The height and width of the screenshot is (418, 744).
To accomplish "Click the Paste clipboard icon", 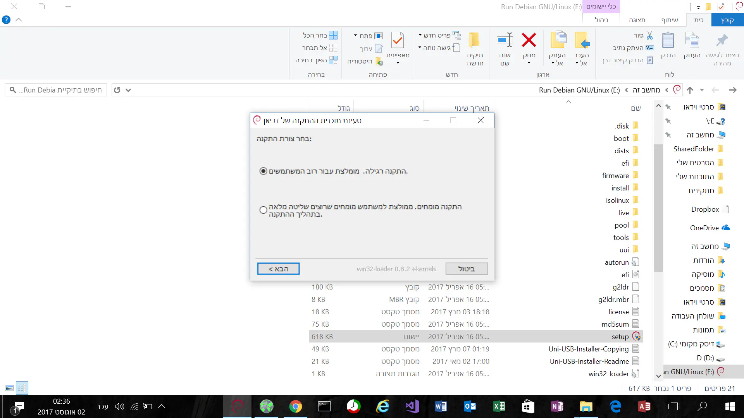I will pos(668,40).
